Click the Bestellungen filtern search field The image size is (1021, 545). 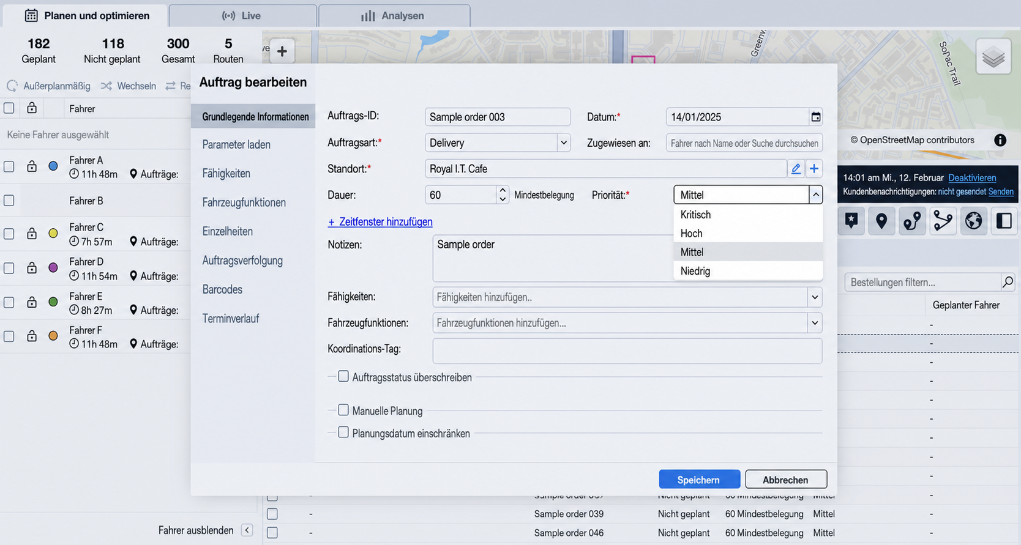(923, 282)
